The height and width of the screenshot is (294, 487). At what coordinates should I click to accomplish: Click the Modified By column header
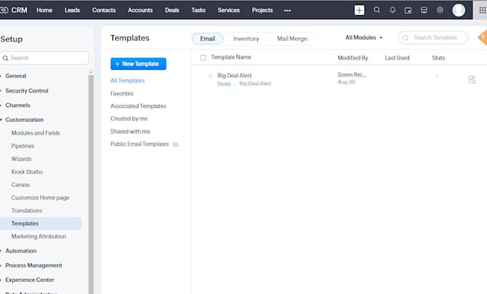353,58
